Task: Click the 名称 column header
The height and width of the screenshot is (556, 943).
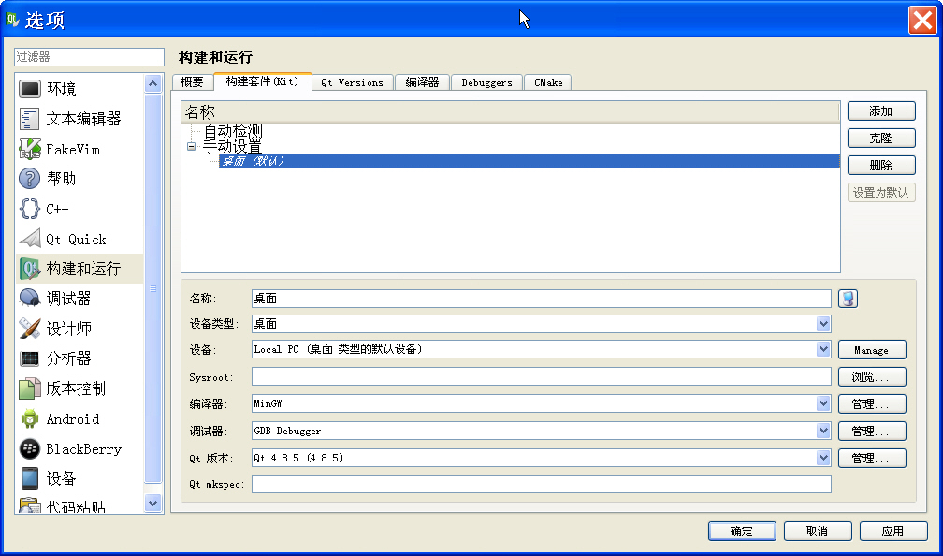Action: tap(510, 112)
